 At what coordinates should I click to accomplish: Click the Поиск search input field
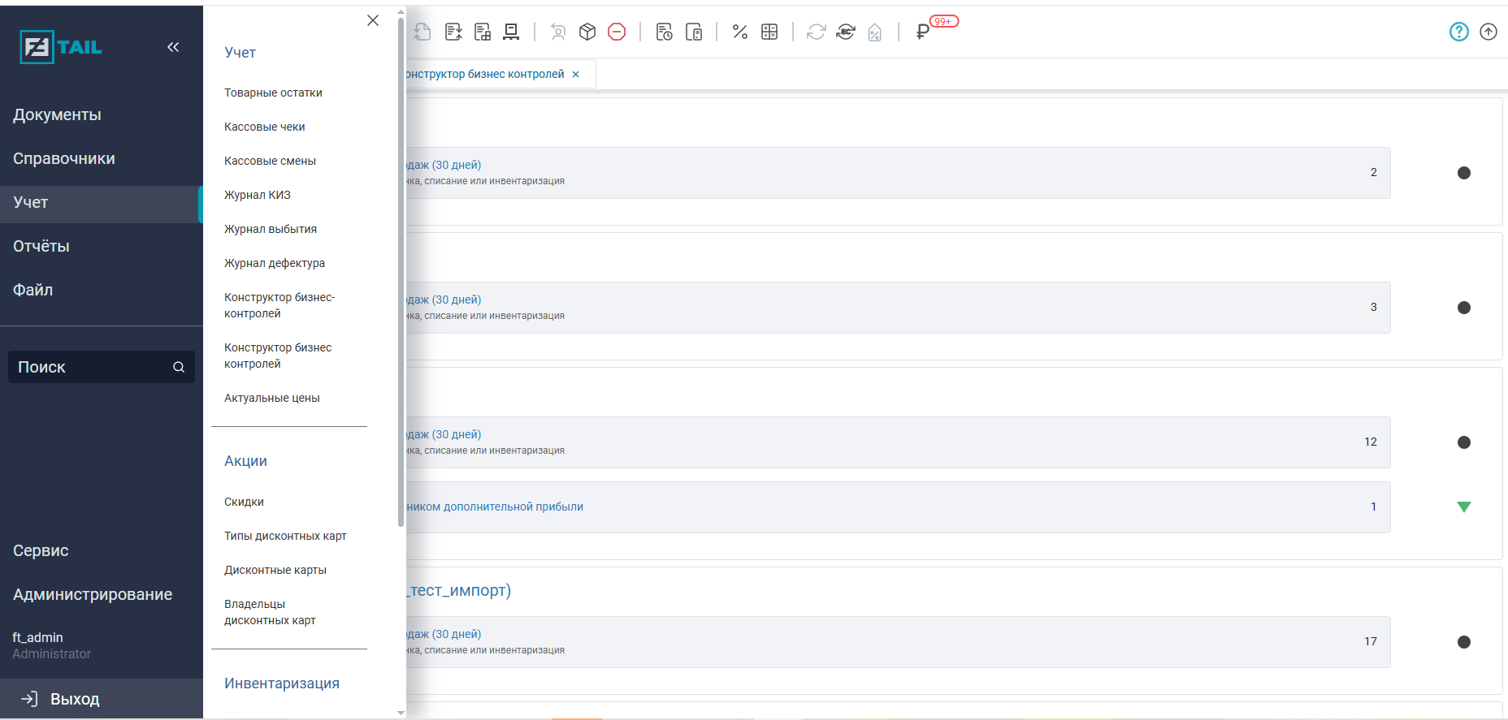89,368
